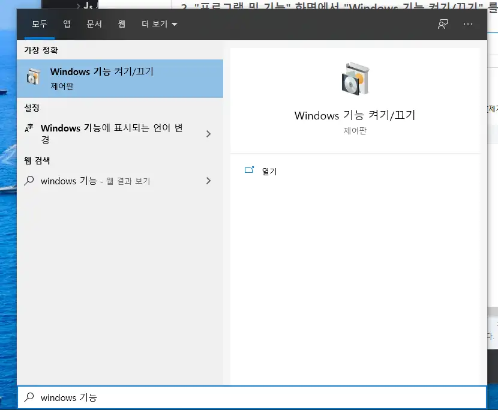Open the windows 기능 web search result

pos(120,181)
